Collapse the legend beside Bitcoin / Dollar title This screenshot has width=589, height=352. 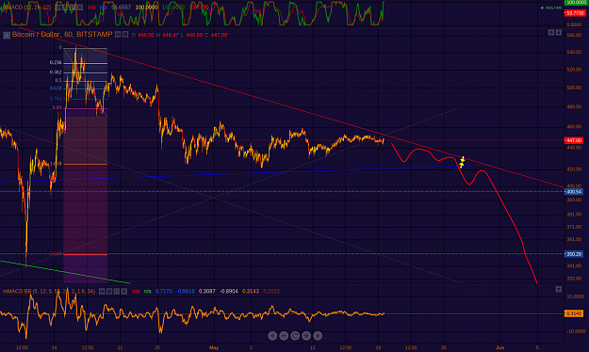(7, 35)
